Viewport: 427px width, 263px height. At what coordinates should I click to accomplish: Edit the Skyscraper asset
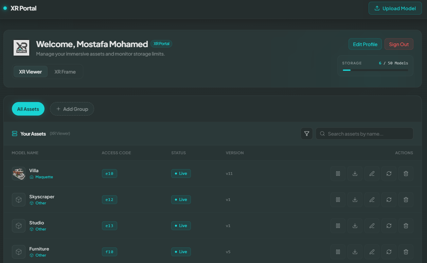[372, 200]
